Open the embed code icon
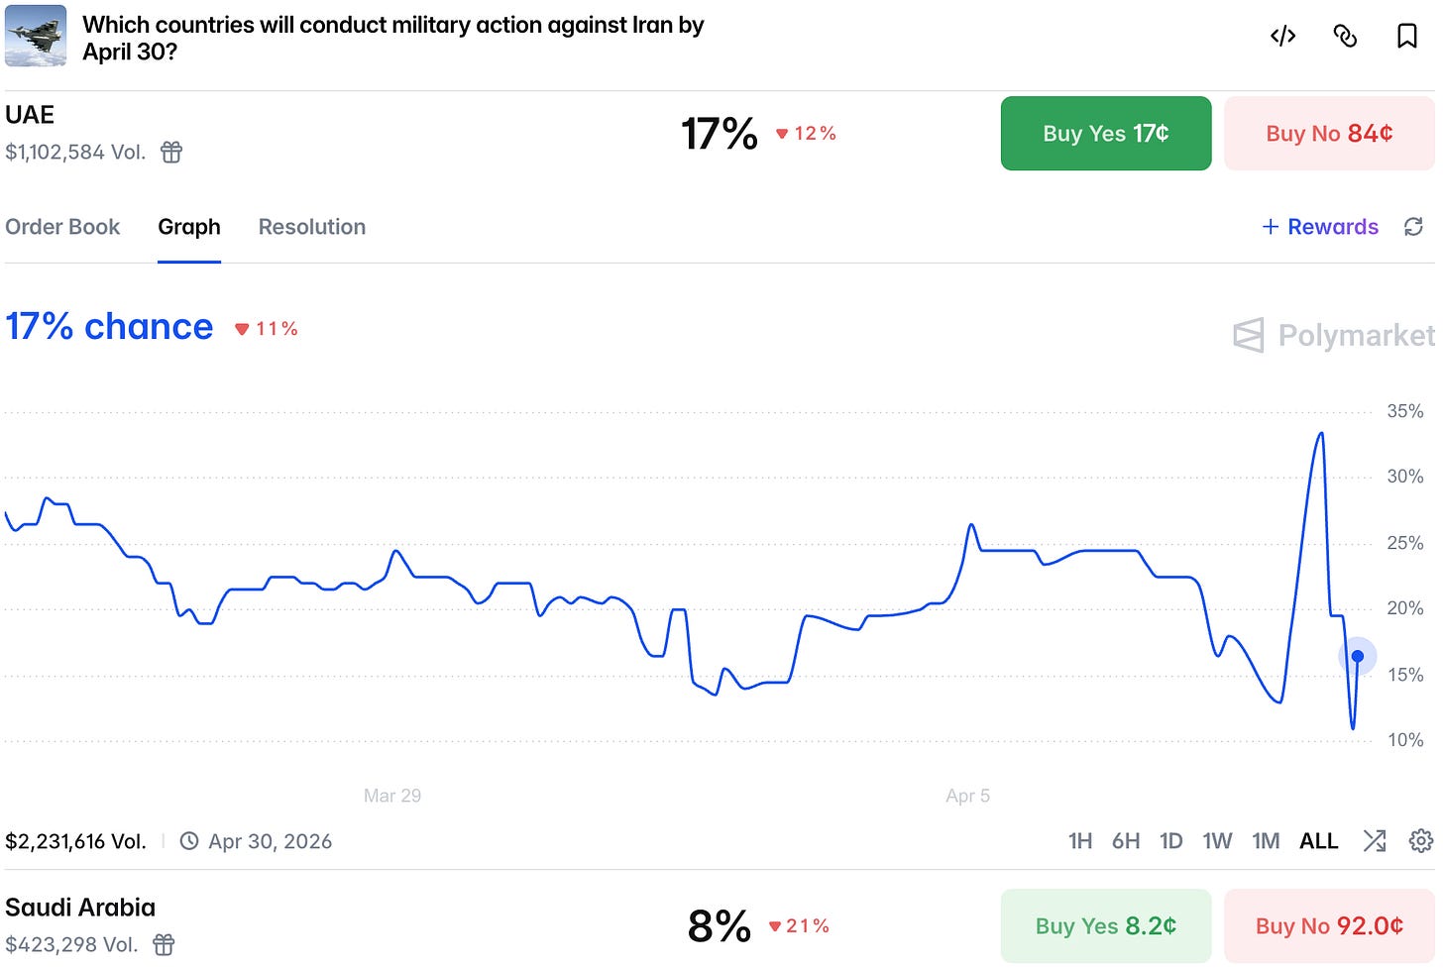Image resolution: width=1443 pixels, height=968 pixels. [x=1282, y=37]
